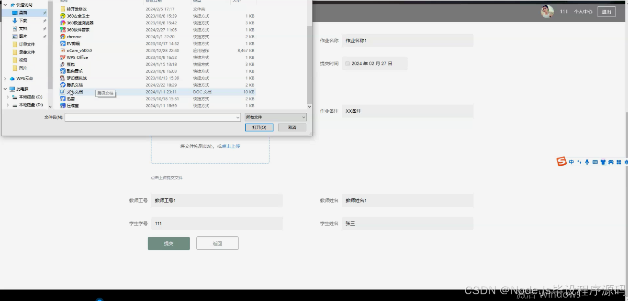This screenshot has width=628, height=301.
Task: Toggle punctuation mode on Sogou input bar
Action: (x=579, y=161)
